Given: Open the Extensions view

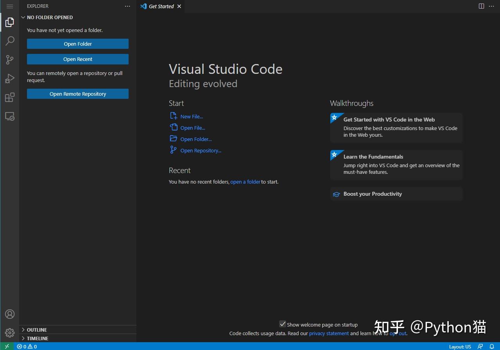Looking at the screenshot, I should 10,97.
